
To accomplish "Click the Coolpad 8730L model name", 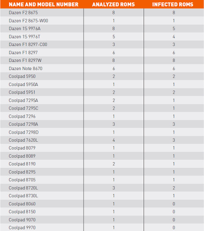I will 23,196.
